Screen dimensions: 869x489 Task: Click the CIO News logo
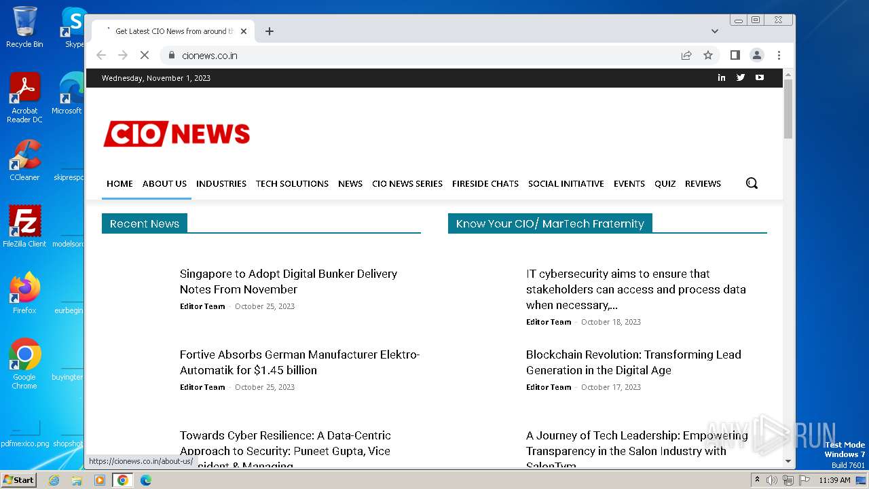point(177,134)
